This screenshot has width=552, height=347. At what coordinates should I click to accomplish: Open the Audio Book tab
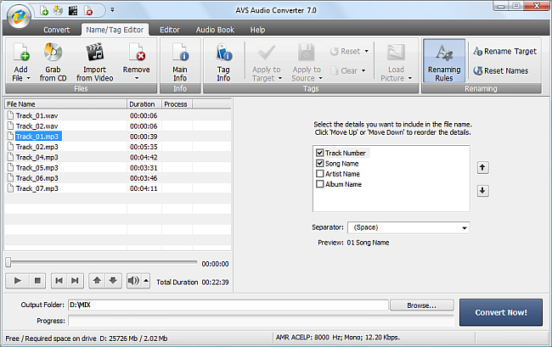[x=215, y=30]
